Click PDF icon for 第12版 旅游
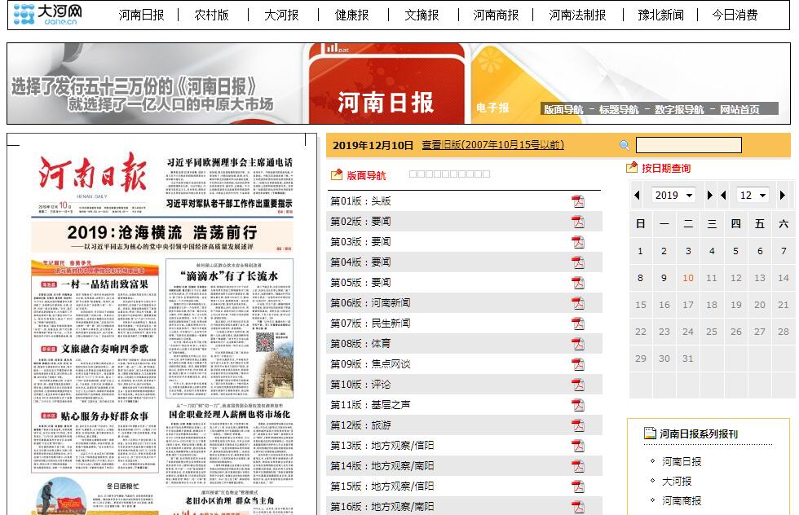The image size is (799, 515). click(x=578, y=425)
